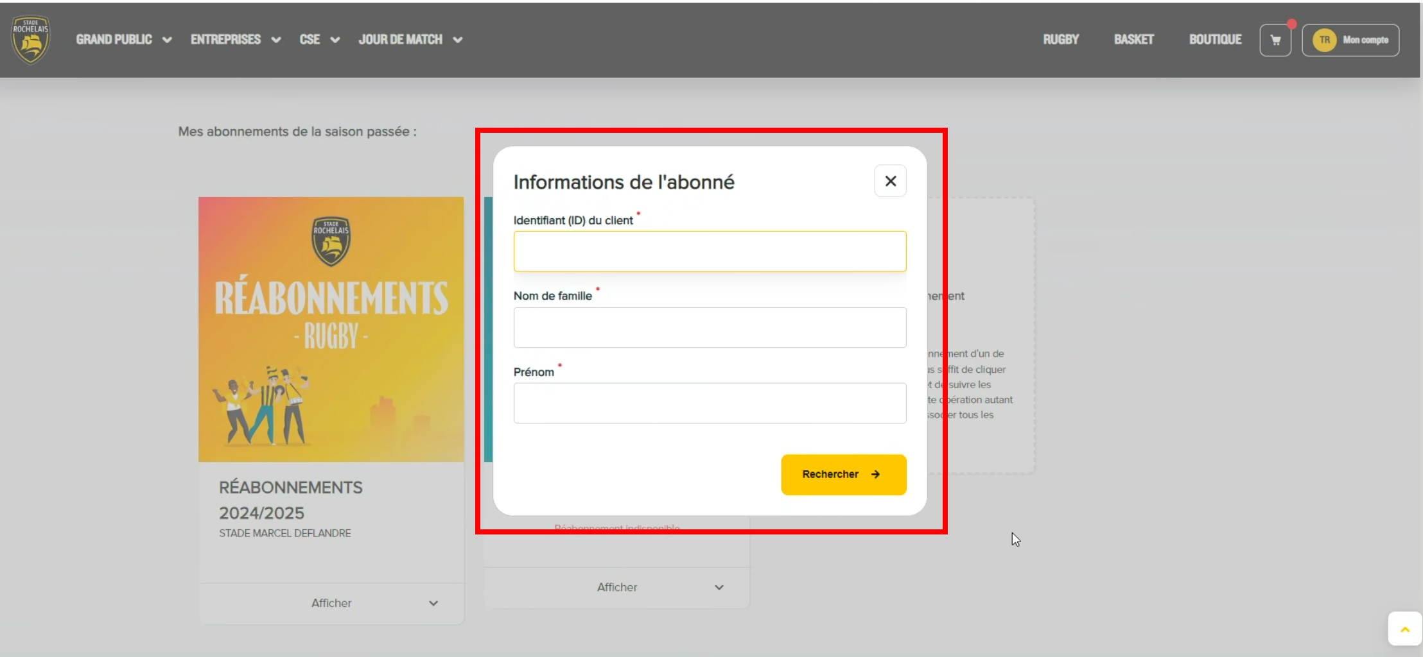Open the CSE dropdown menu
The image size is (1423, 657).
(319, 40)
